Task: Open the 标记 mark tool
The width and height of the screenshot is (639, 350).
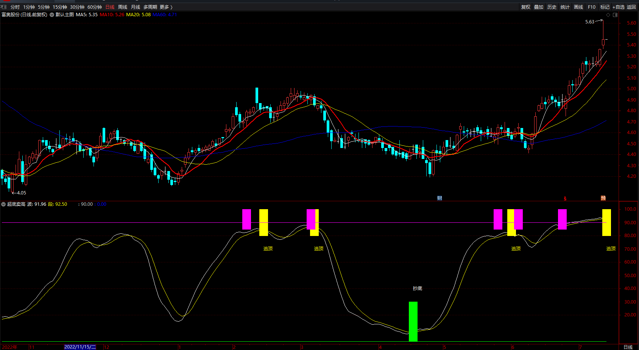Action: click(605, 7)
